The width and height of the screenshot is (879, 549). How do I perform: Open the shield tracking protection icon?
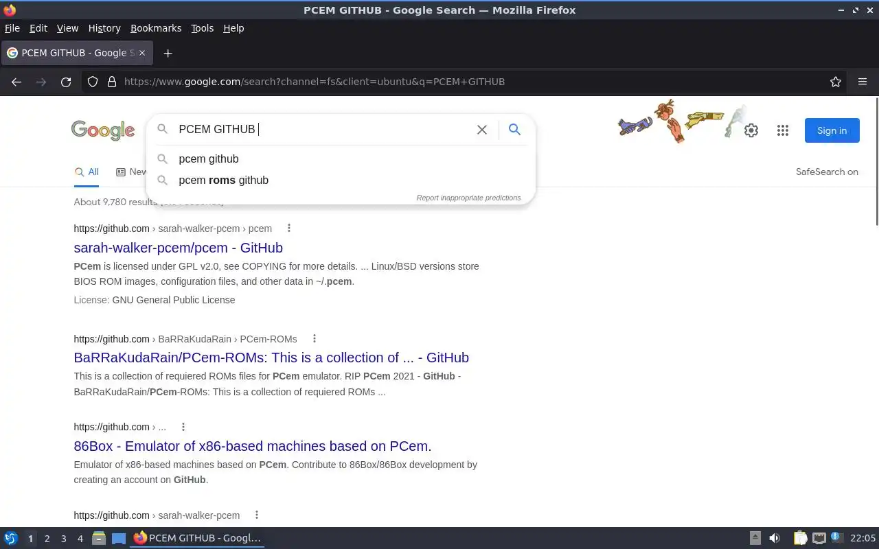tap(93, 82)
